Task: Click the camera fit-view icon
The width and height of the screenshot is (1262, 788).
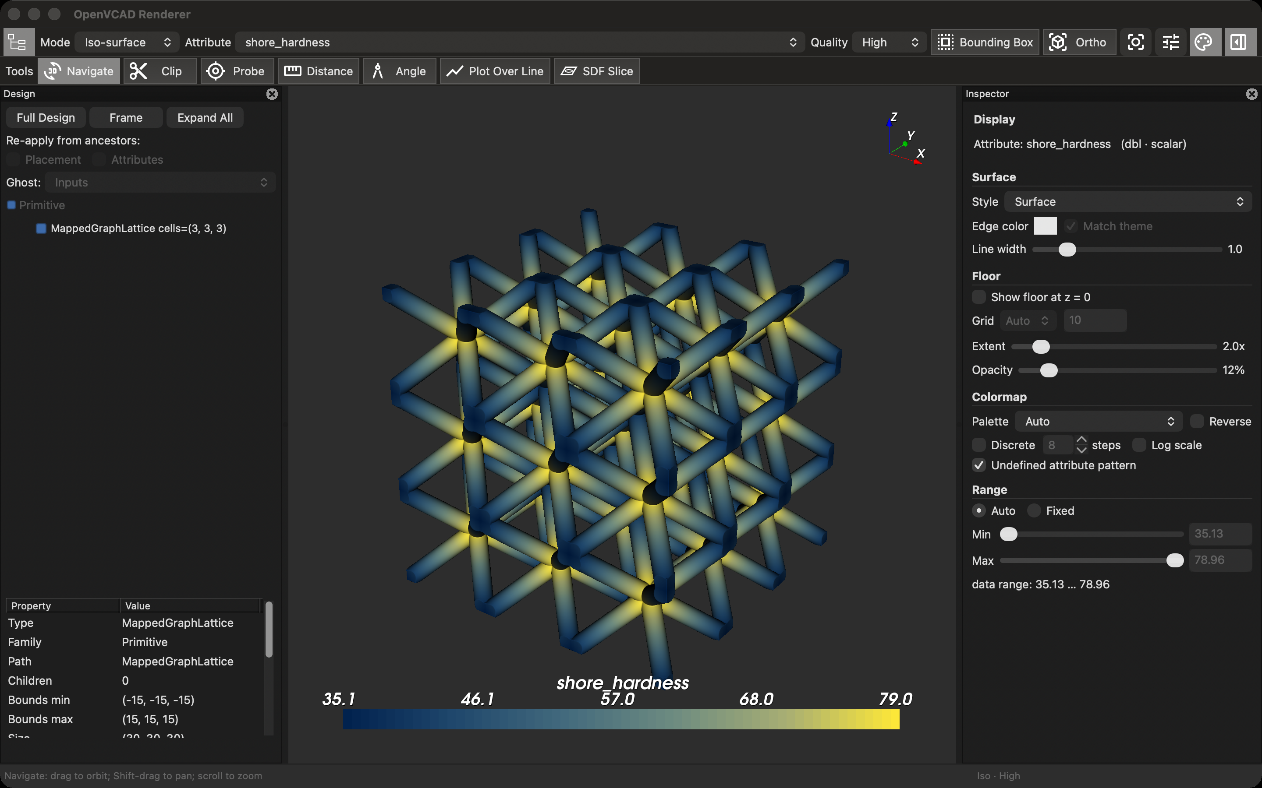Action: click(x=1135, y=42)
